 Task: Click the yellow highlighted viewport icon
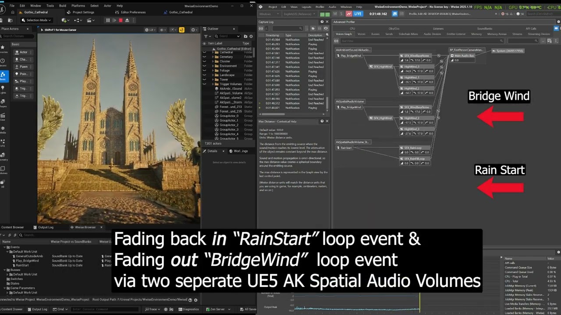(x=181, y=30)
